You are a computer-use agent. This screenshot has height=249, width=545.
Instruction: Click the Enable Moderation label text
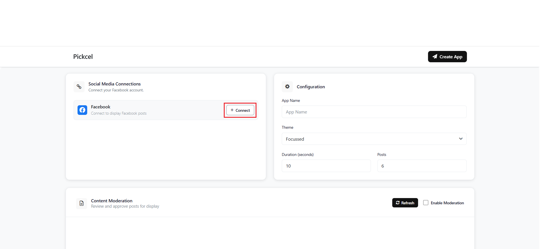pos(447,203)
